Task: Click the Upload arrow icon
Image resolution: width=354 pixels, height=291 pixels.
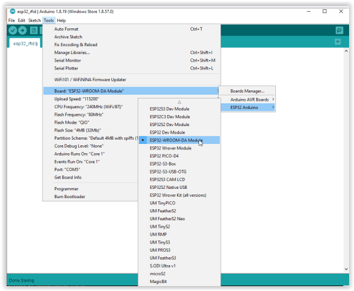Action: (x=22, y=30)
